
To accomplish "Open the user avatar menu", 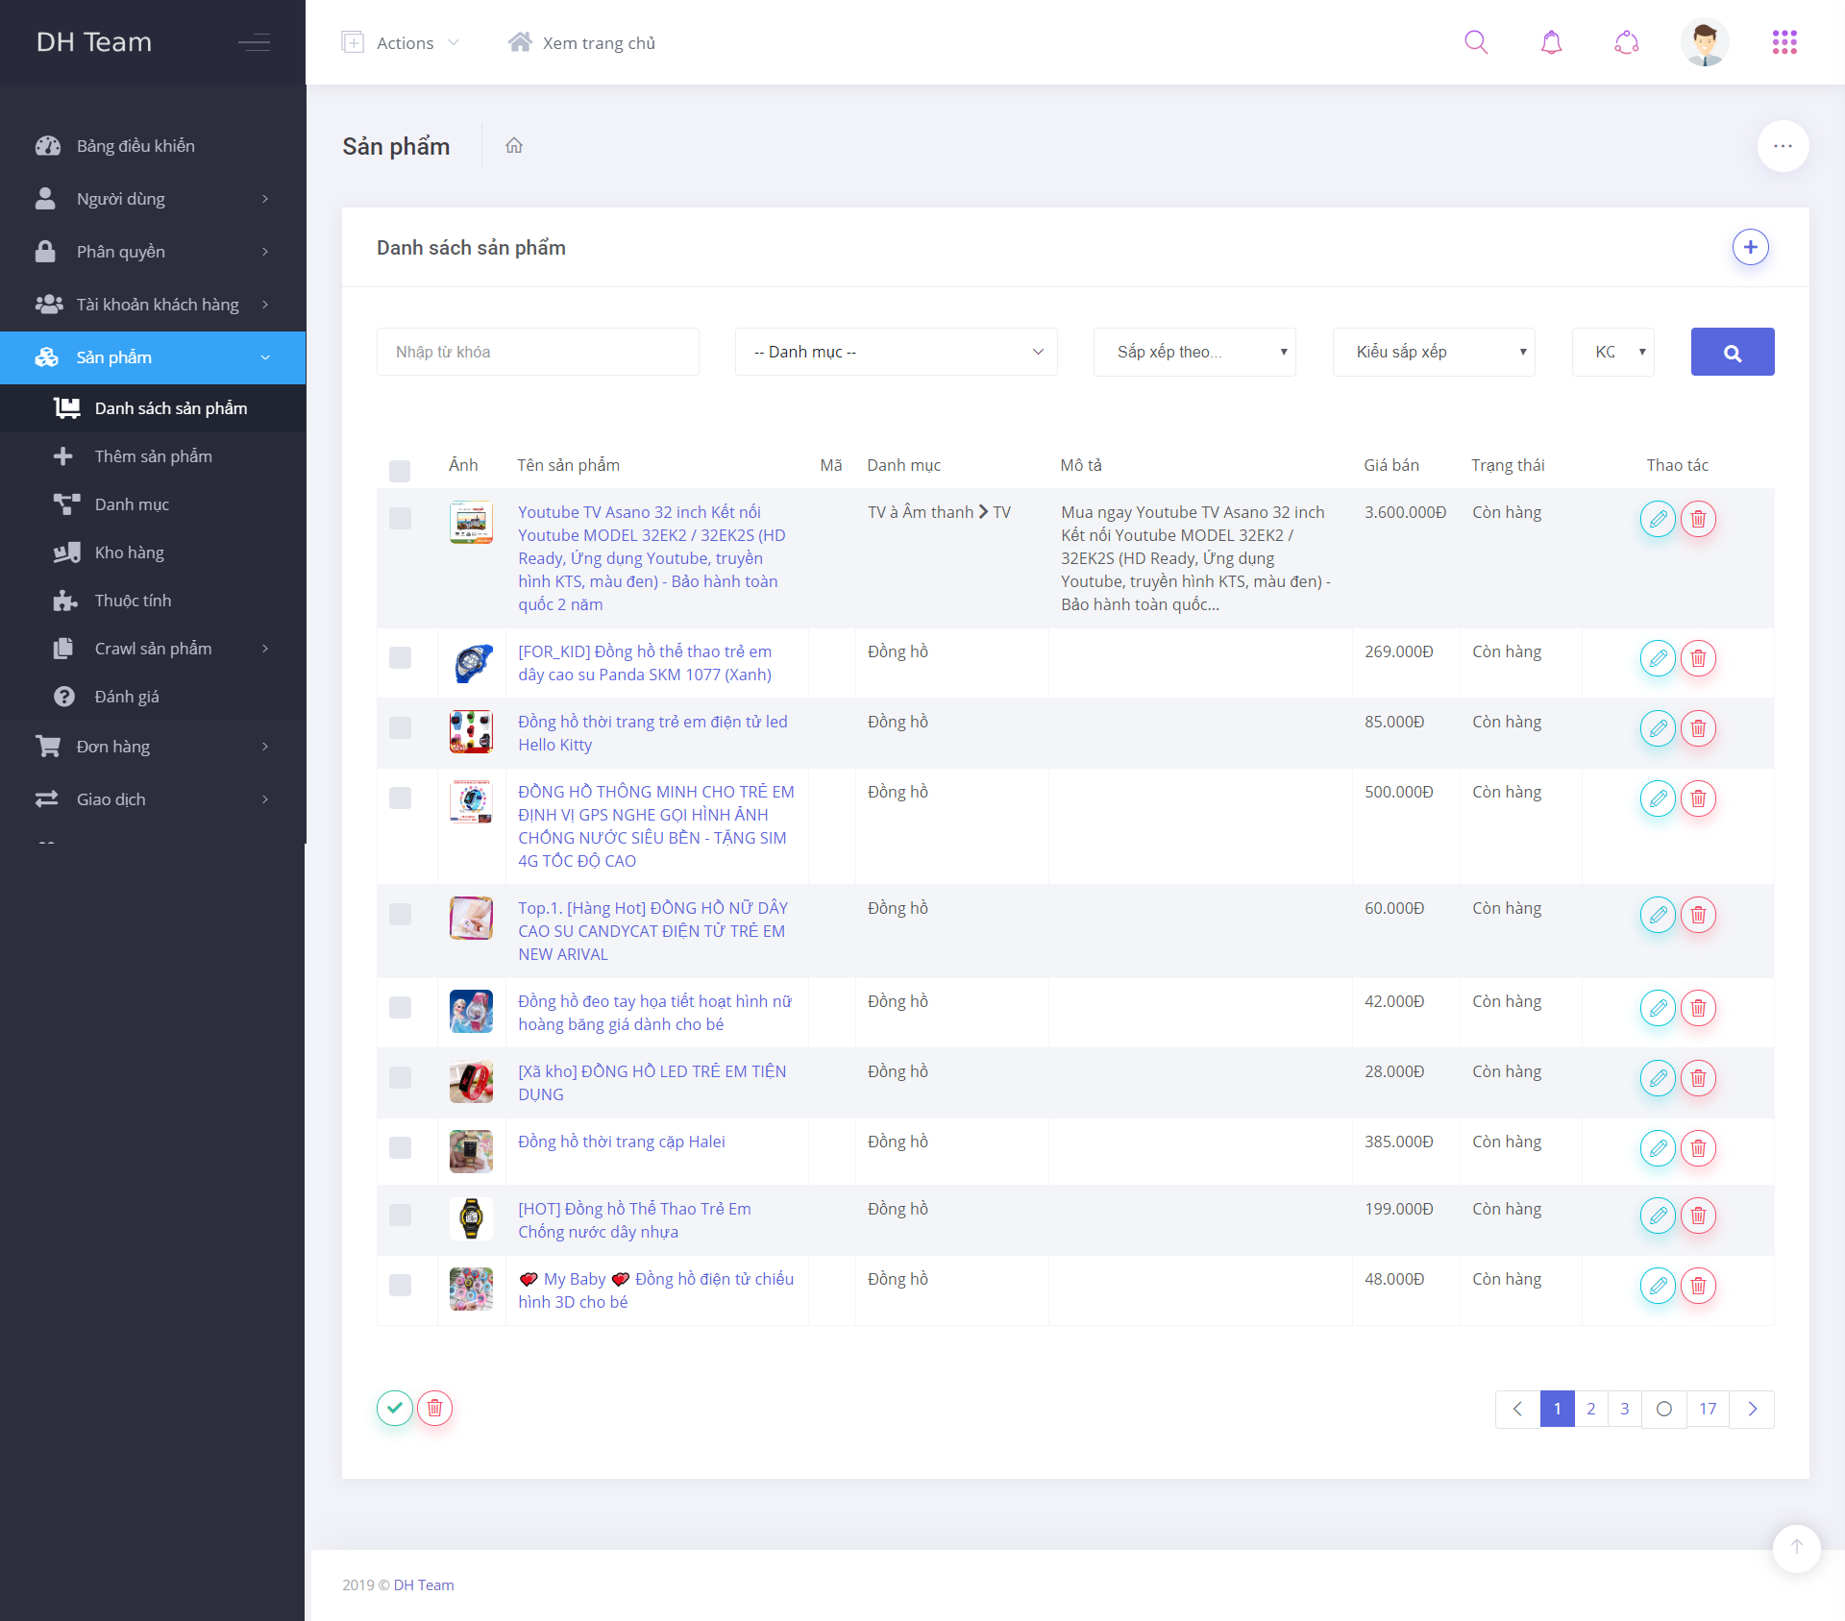I will (x=1705, y=42).
